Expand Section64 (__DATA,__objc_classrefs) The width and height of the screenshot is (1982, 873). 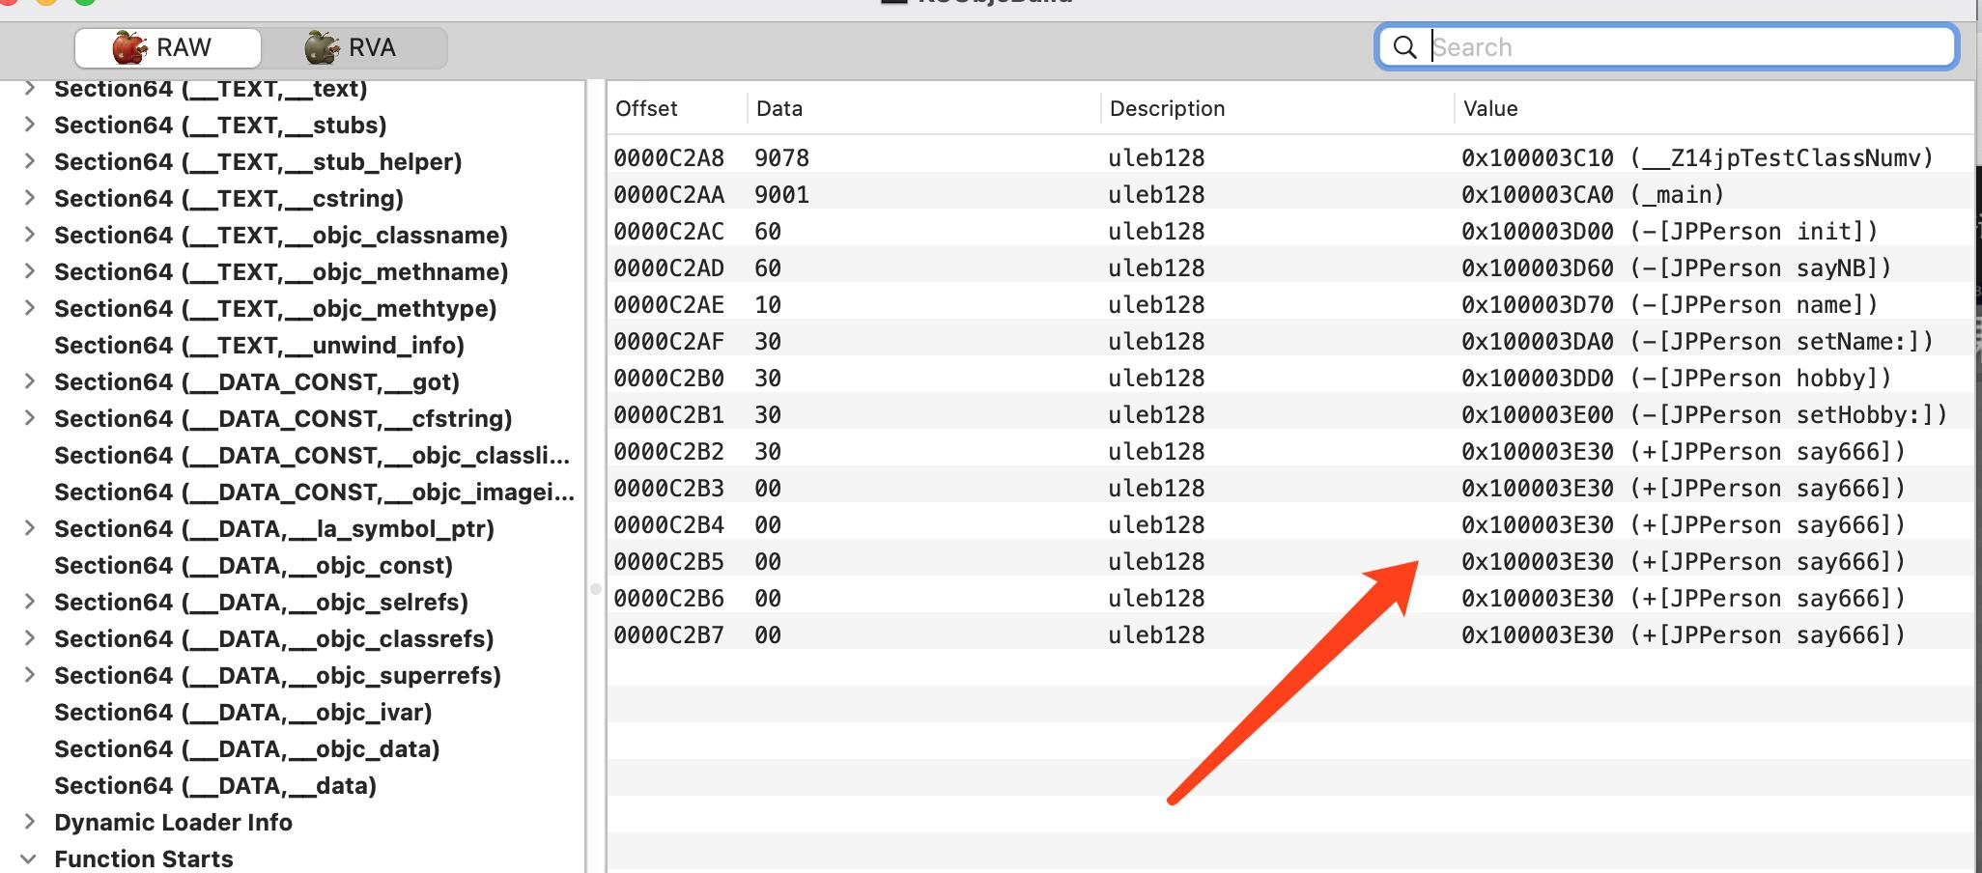tap(30, 638)
